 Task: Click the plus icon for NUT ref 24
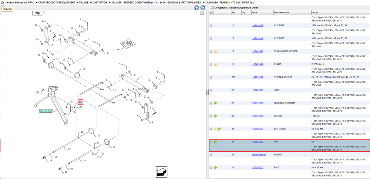211,142
